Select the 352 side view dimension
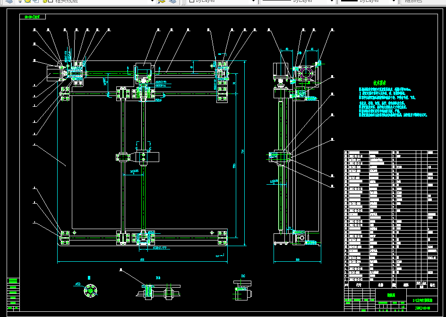This screenshot has width=446, height=317. coord(298,259)
